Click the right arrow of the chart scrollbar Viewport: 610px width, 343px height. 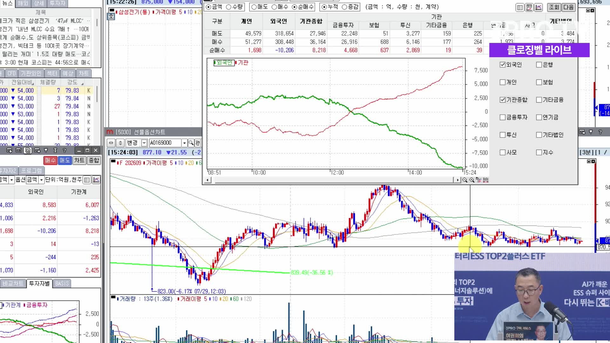coord(457,180)
